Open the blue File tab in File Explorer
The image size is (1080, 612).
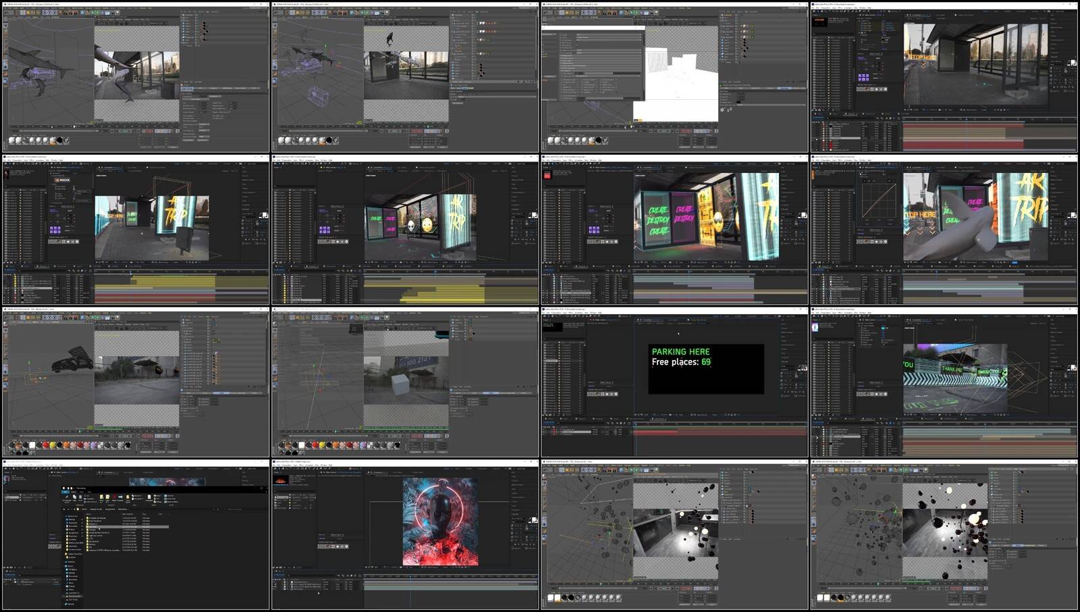click(66, 492)
